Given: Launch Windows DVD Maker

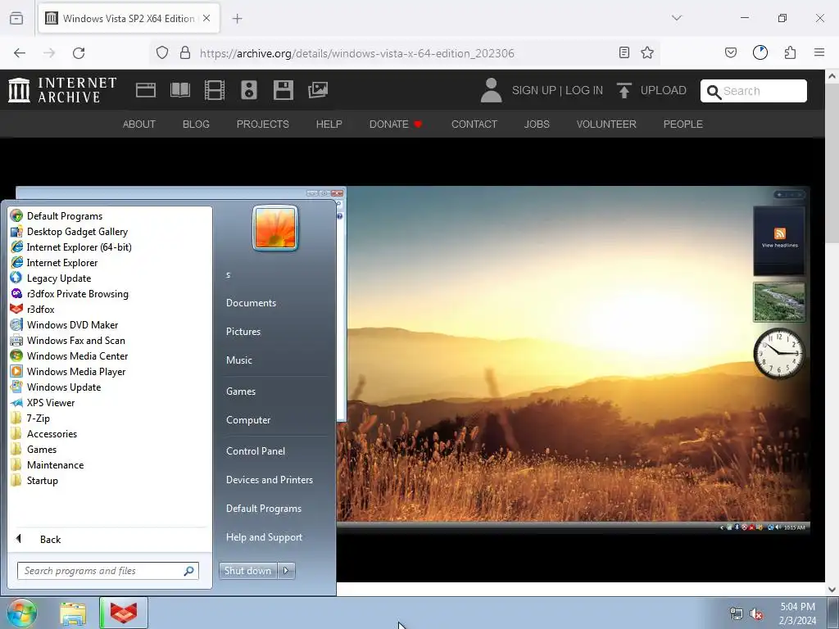Looking at the screenshot, I should click(x=110, y=324).
